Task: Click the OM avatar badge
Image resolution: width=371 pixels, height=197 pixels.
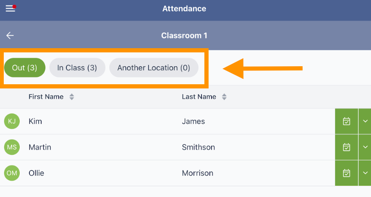Action: point(12,173)
